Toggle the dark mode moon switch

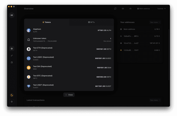pyautogui.click(x=12, y=95)
